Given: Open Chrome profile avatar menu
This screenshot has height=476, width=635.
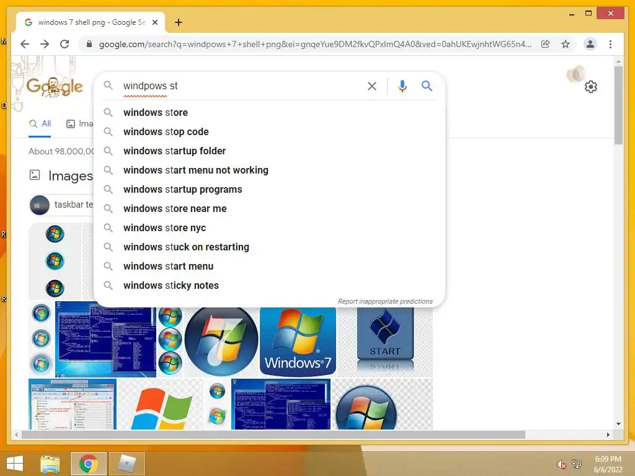Looking at the screenshot, I should [x=590, y=44].
